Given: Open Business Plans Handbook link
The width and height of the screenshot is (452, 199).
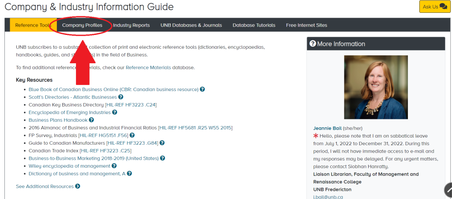Looking at the screenshot, I should pyautogui.click(x=58, y=120).
